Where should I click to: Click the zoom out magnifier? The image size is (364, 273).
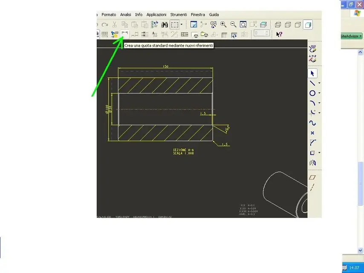233,24
